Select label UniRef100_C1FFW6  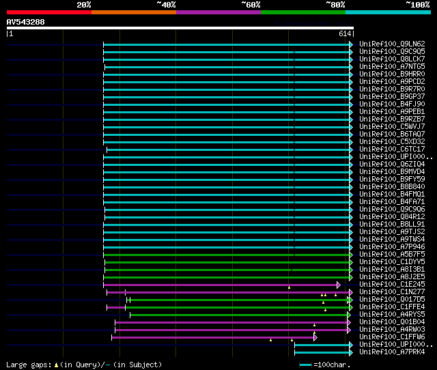pyautogui.click(x=392, y=337)
